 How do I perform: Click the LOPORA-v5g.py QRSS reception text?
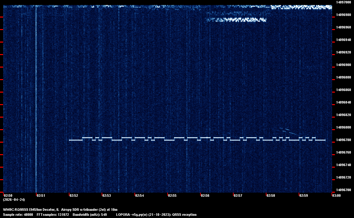pos(156,215)
